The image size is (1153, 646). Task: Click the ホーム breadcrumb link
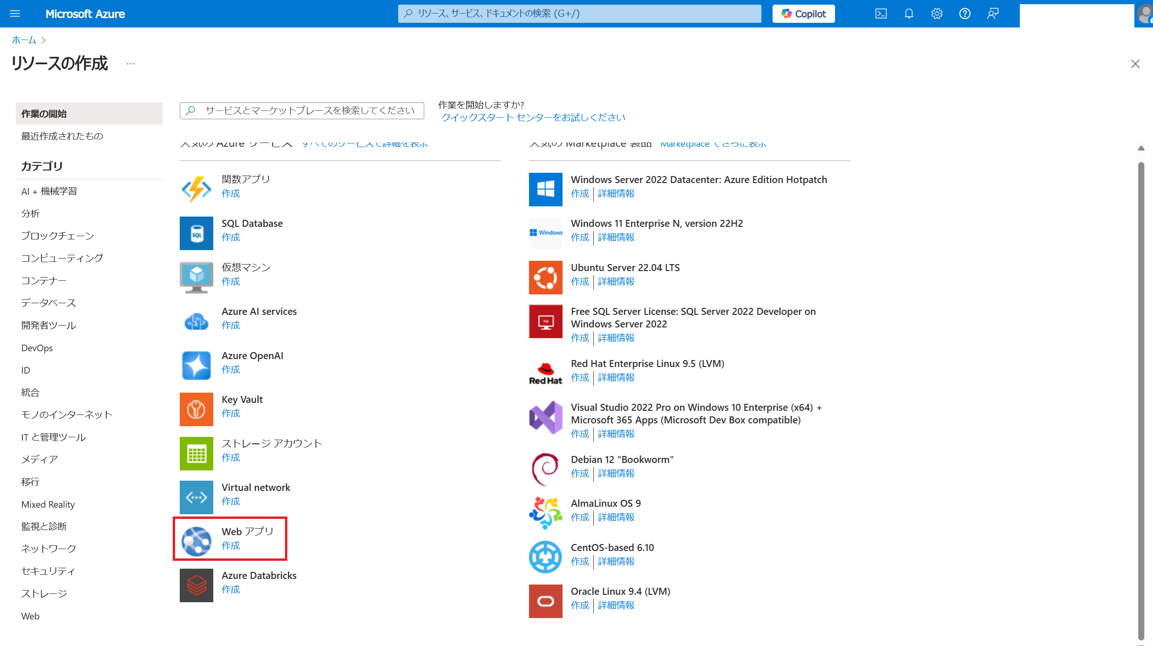click(24, 40)
